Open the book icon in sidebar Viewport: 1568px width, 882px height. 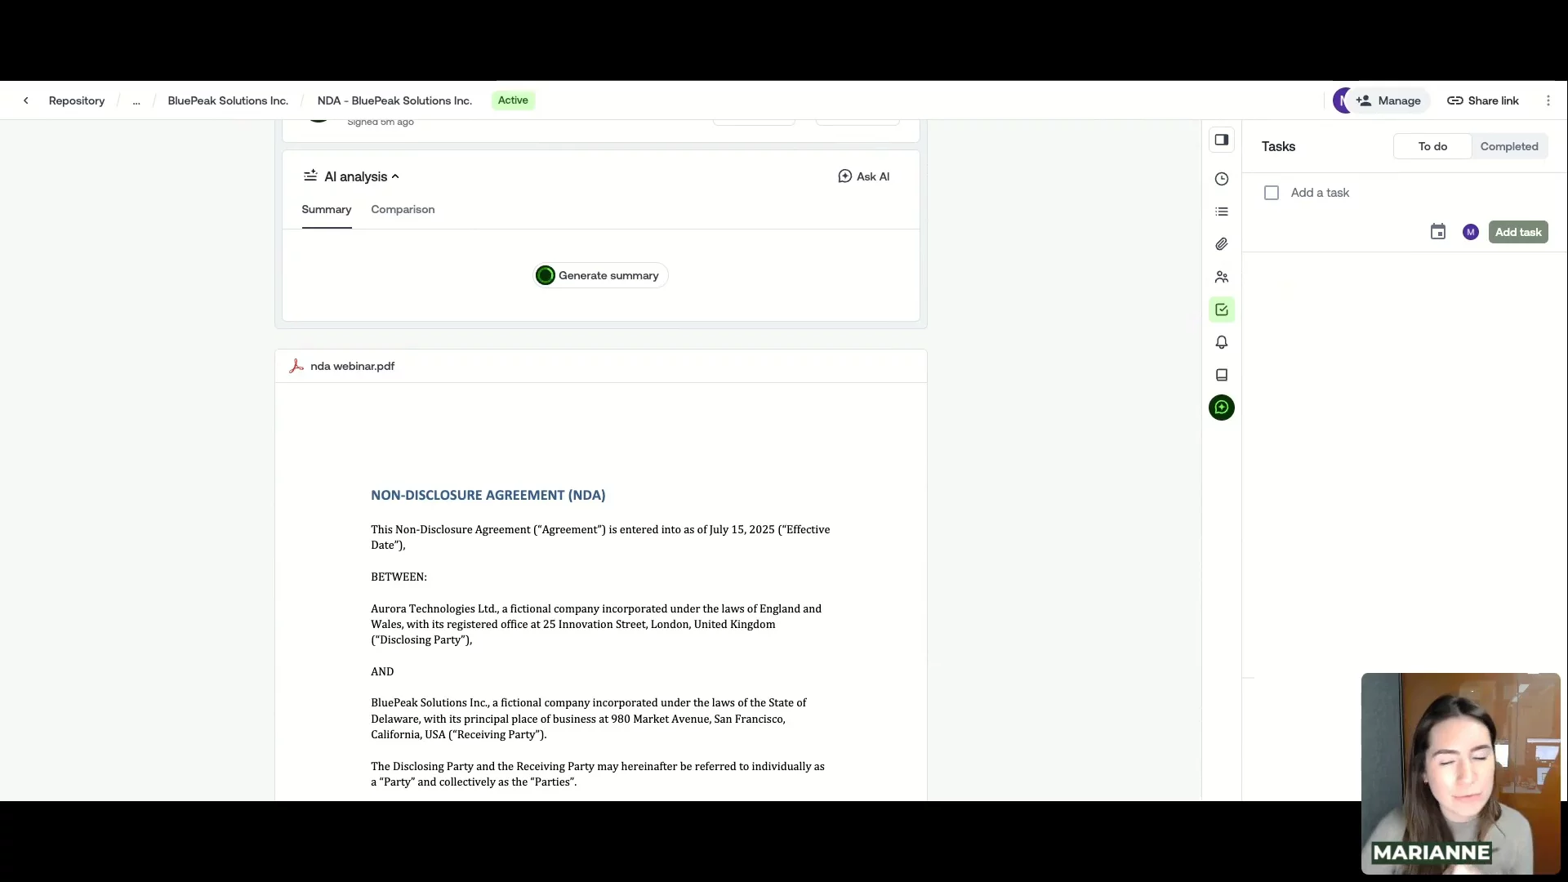[1221, 375]
